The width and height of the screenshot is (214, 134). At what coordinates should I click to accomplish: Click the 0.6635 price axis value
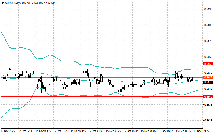tap(208, 104)
